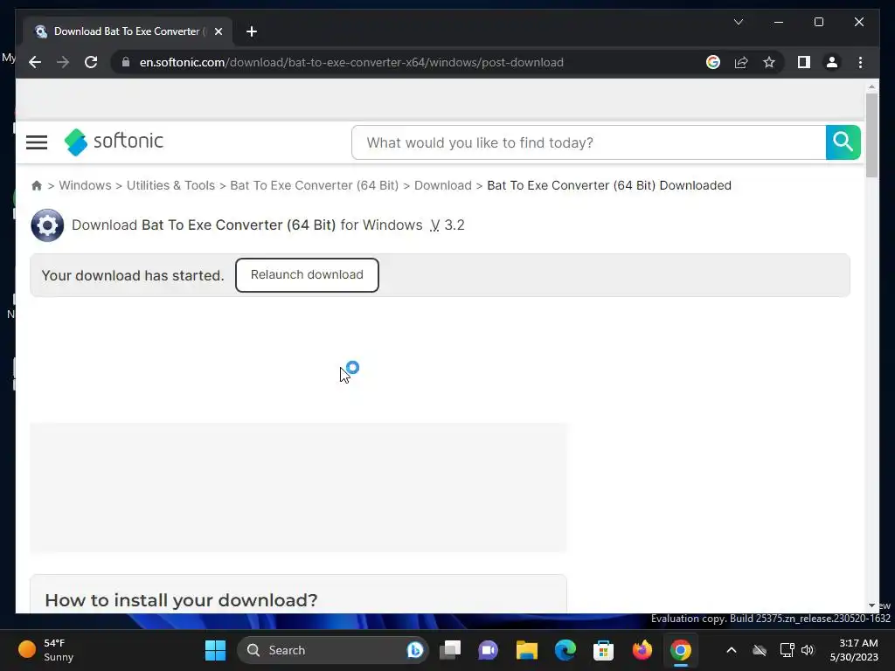Open Softonic hamburger menu
Image resolution: width=895 pixels, height=671 pixels.
[x=37, y=142]
